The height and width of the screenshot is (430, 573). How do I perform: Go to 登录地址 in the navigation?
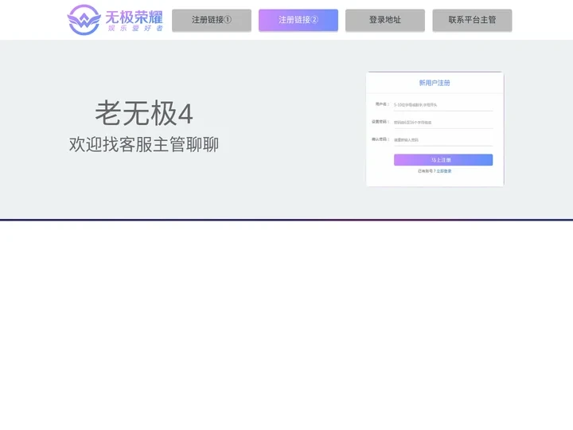click(385, 20)
